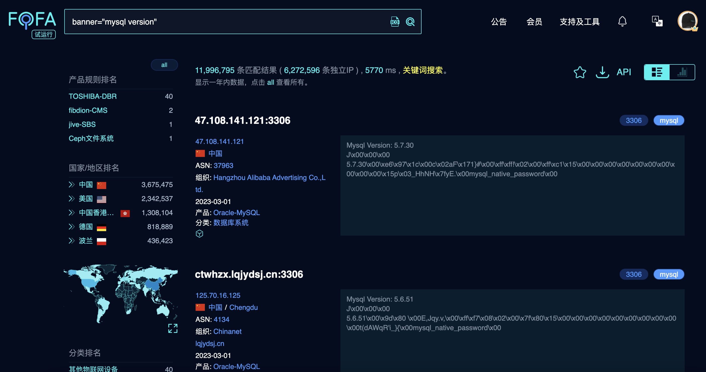Click the 5.7.30 banner text box
The height and width of the screenshot is (372, 706).
(x=512, y=185)
